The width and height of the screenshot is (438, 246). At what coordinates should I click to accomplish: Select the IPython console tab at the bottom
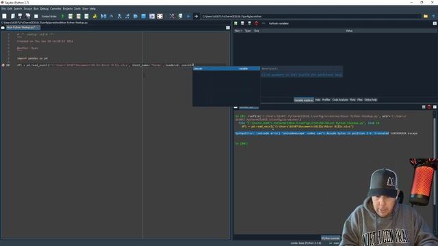(x=331, y=238)
